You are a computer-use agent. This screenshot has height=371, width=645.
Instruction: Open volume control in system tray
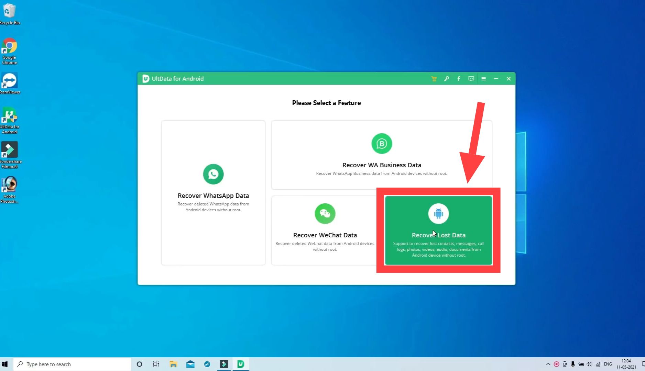(x=589, y=364)
